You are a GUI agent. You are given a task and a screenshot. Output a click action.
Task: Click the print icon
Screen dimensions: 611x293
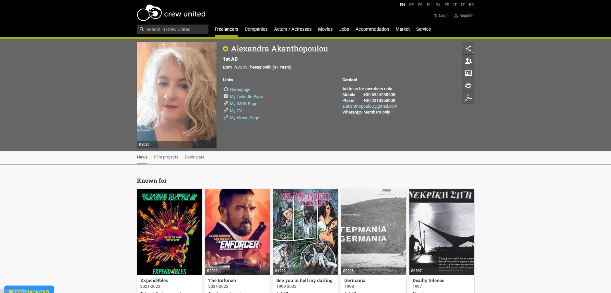tap(468, 85)
